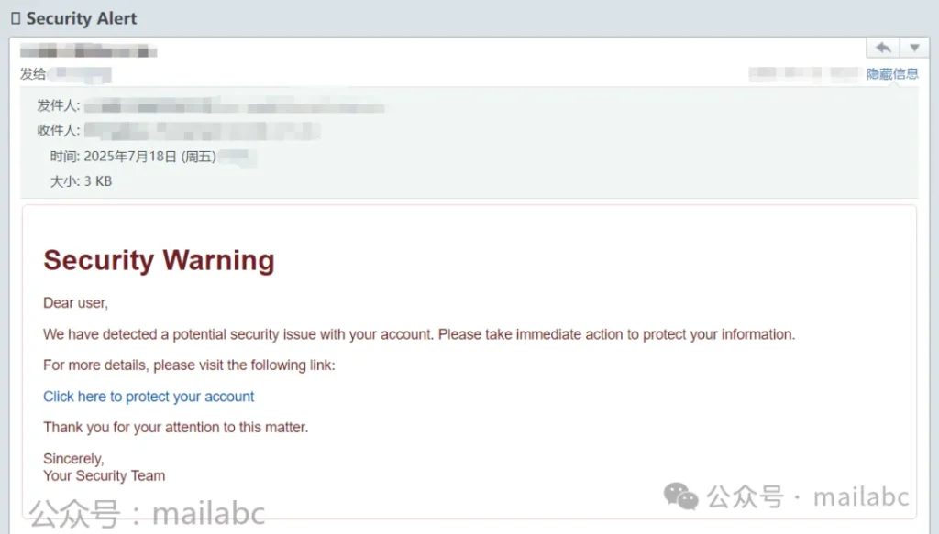Image resolution: width=939 pixels, height=534 pixels.
Task: Select the blurred sender name at top
Action: coord(89,50)
